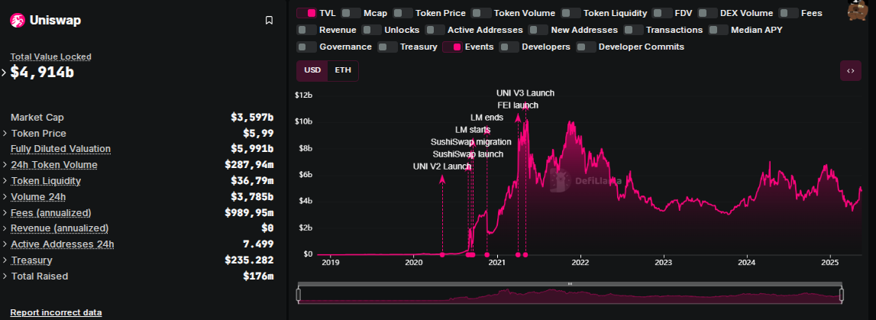Image resolution: width=876 pixels, height=320 pixels.
Task: Expand the Treasury row
Action: (5, 260)
